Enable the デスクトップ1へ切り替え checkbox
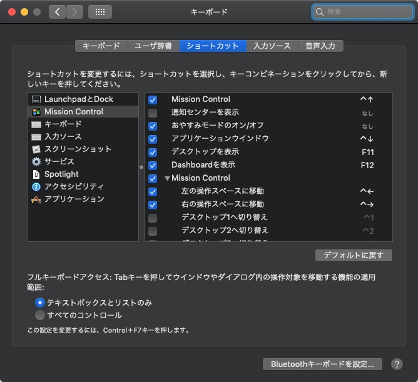The image size is (418, 382). [153, 218]
